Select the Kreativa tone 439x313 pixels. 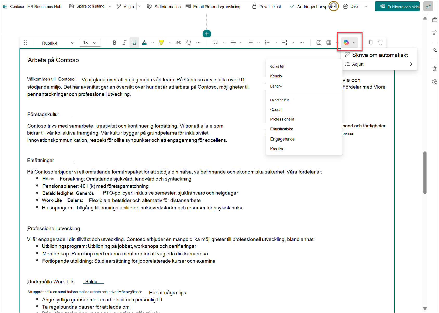[x=304, y=149]
